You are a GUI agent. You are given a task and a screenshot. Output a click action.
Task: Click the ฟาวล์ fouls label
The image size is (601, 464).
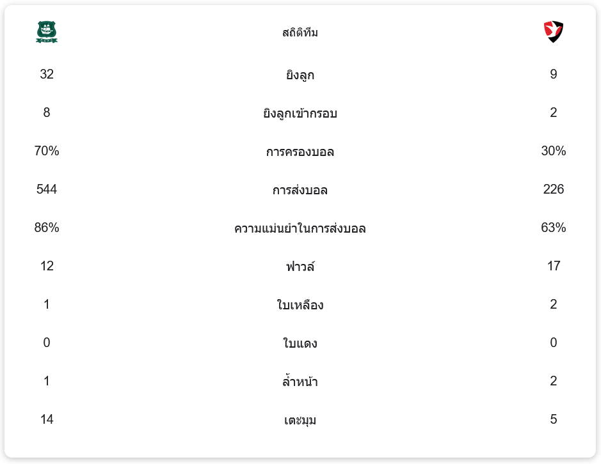pyautogui.click(x=300, y=267)
